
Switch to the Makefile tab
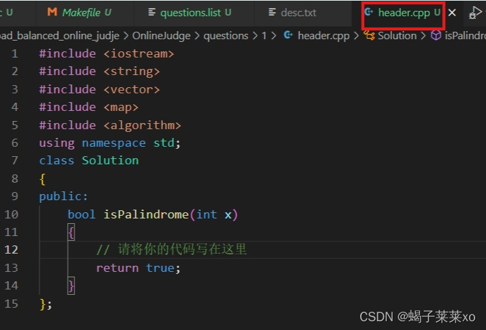click(x=85, y=13)
